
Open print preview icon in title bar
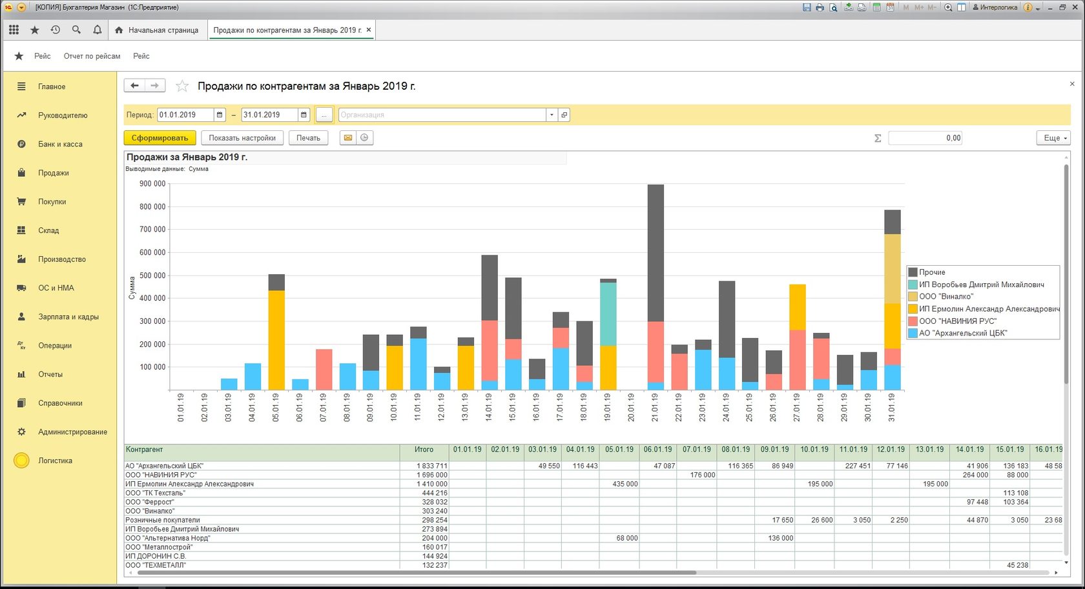tap(833, 7)
